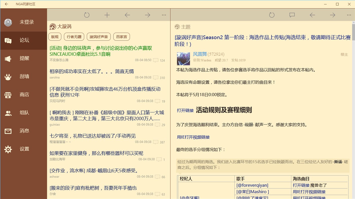Open the topic list's more options menu

pyautogui.click(x=164, y=15)
